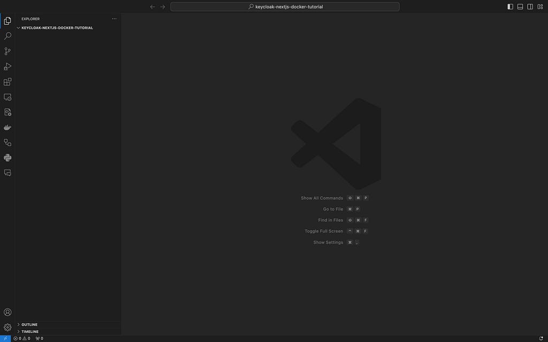Open the Customize Layout icon
The width and height of the screenshot is (548, 342).
click(540, 6)
